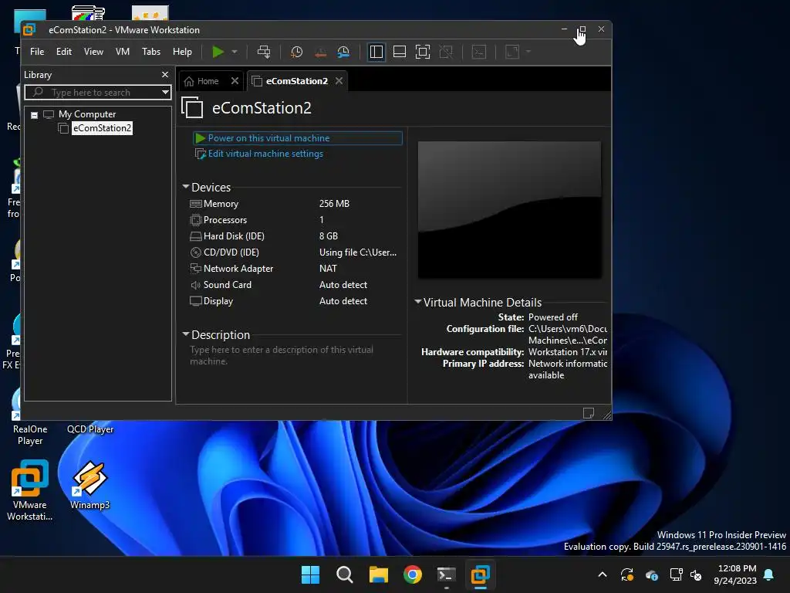Viewport: 790px width, 593px height.
Task: Click the VM screen preview thumbnail
Action: pyautogui.click(x=509, y=209)
